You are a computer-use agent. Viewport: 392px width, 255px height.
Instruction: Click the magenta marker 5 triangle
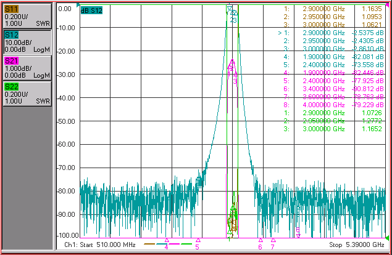coord(198,240)
